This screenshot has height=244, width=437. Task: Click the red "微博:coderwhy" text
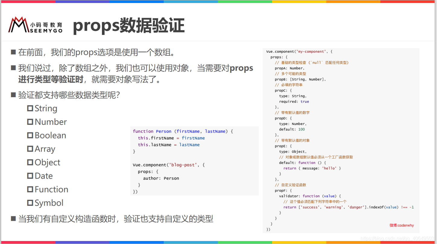click(x=401, y=225)
